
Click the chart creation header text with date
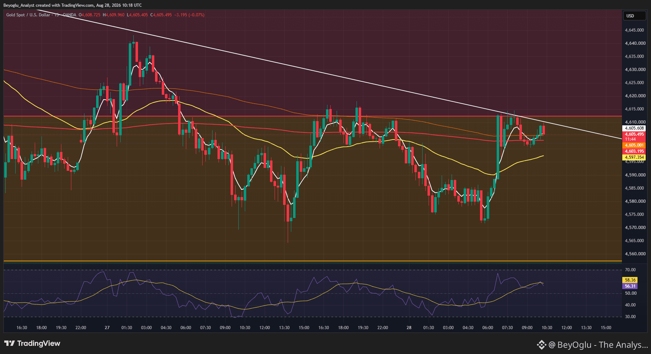pyautogui.click(x=72, y=5)
